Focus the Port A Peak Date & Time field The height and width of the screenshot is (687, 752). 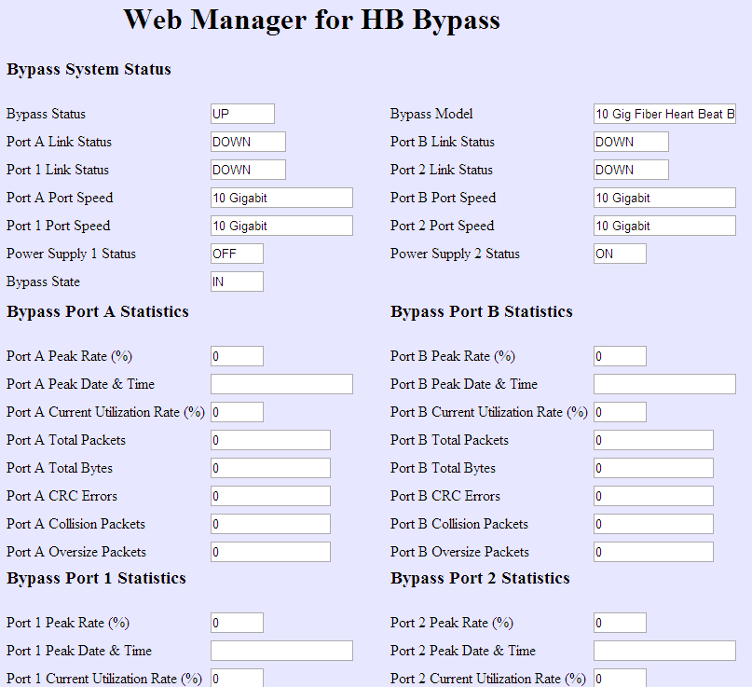point(281,384)
